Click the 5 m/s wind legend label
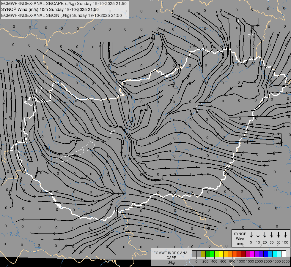 click(251, 242)
